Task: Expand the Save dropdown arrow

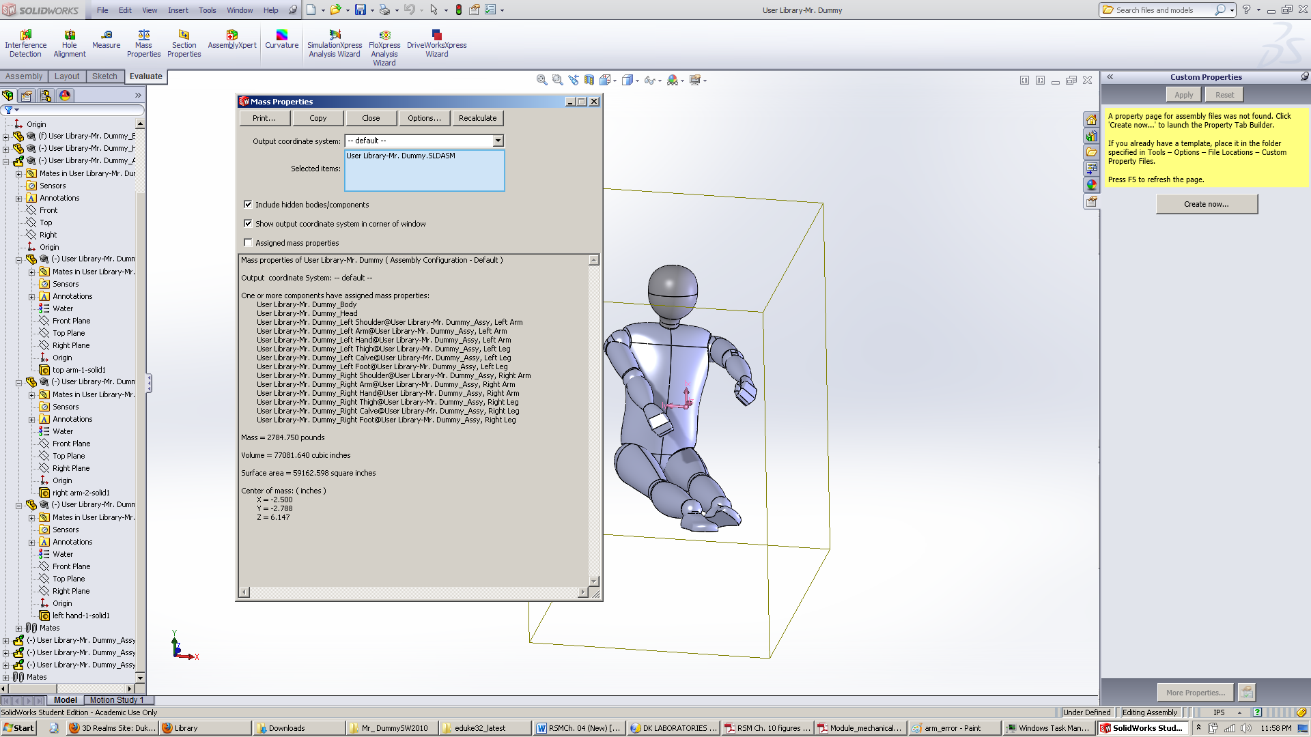Action: click(x=372, y=10)
